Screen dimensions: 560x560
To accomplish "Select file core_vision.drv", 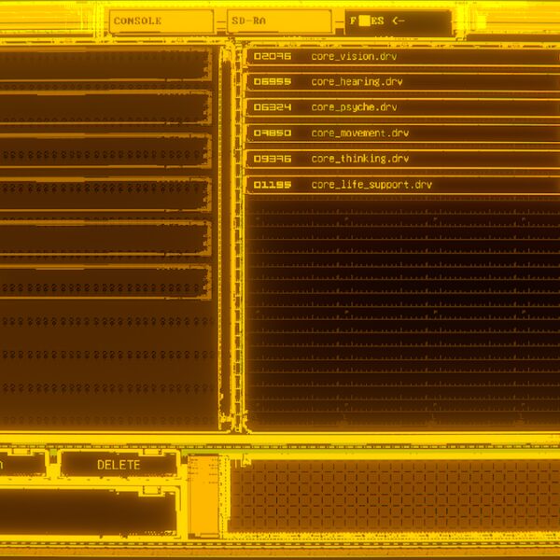I will click(403, 56).
